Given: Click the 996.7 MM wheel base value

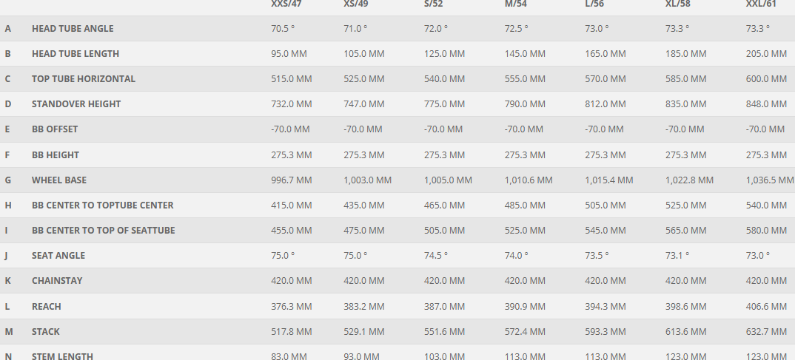Looking at the screenshot, I should (292, 180).
